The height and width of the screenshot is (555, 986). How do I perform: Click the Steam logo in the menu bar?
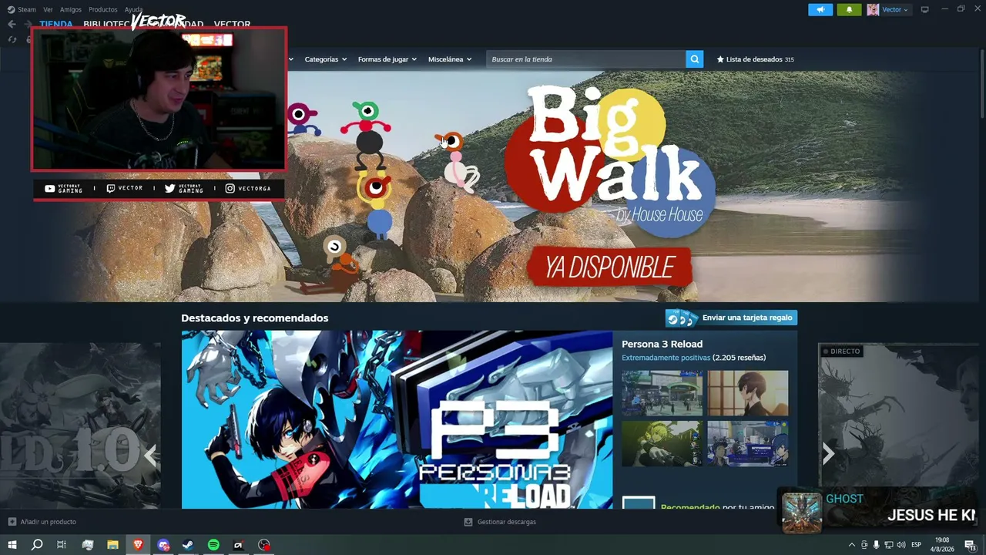(x=11, y=9)
